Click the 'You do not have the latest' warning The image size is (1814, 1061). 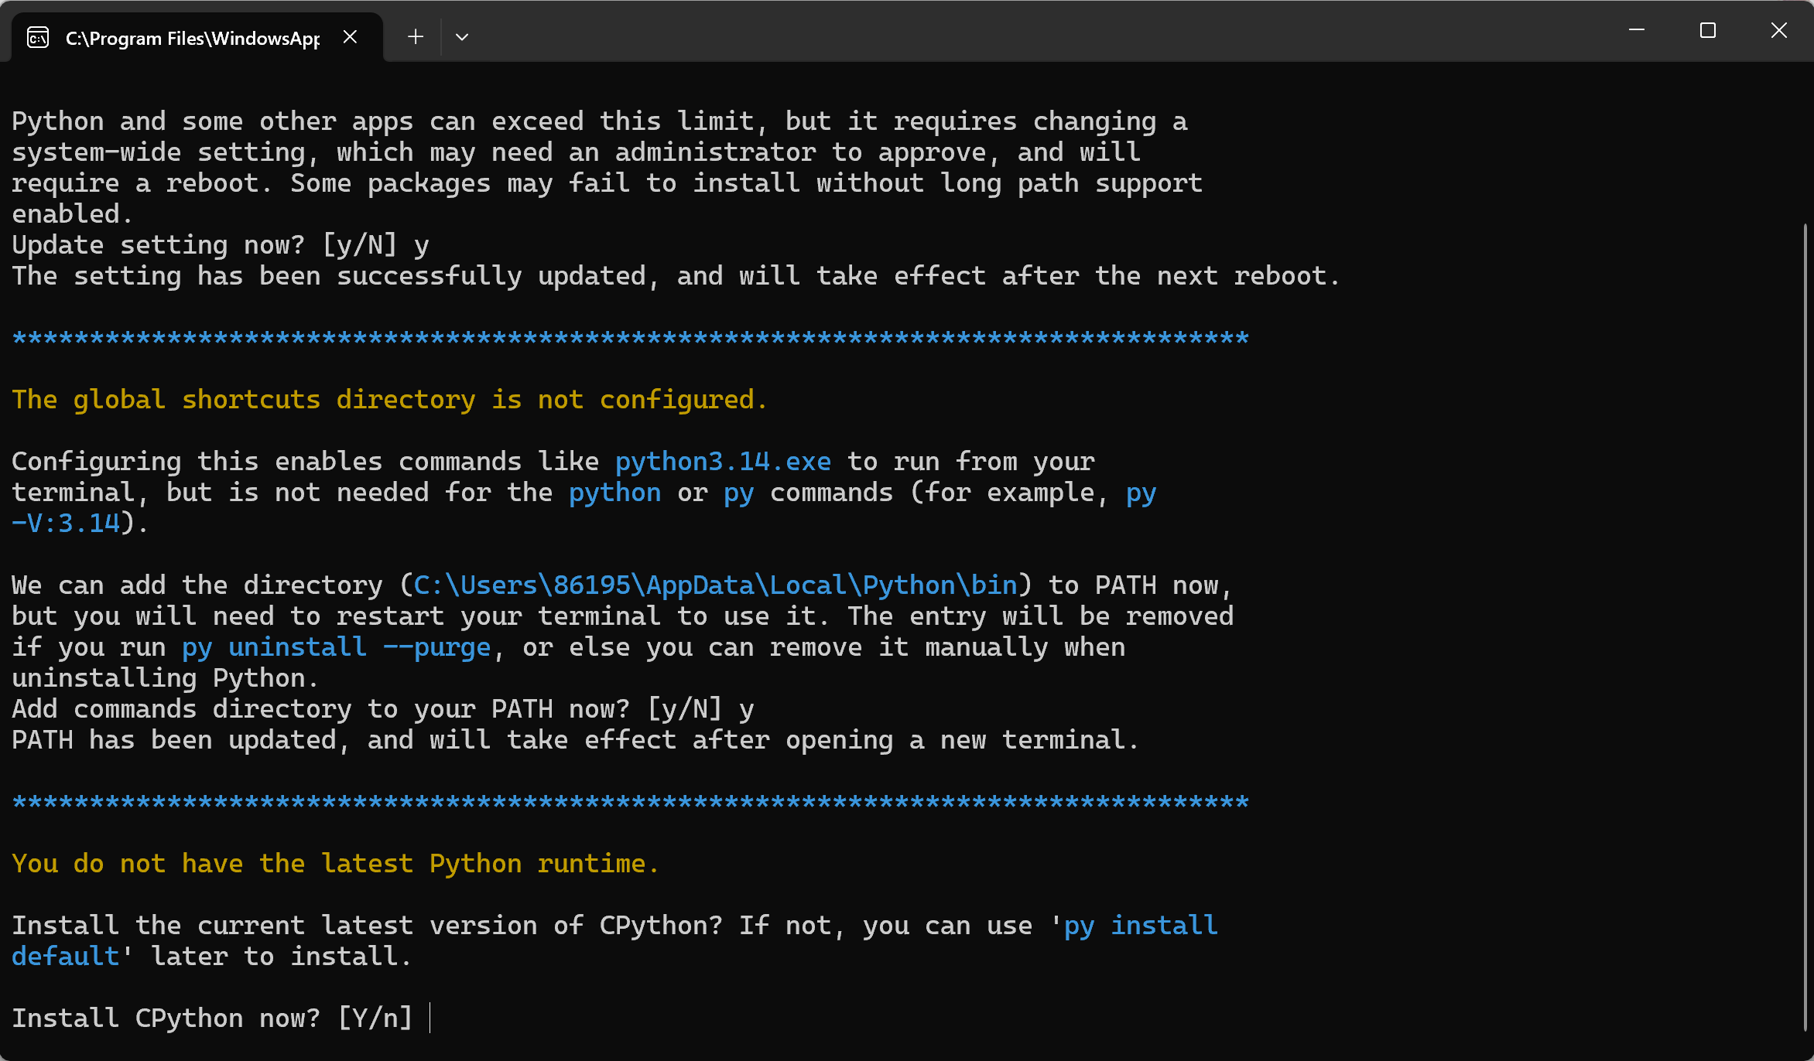click(335, 864)
